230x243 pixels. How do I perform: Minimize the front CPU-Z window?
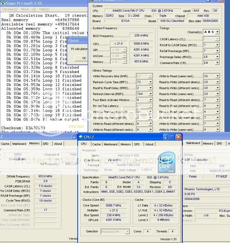(x=166, y=137)
